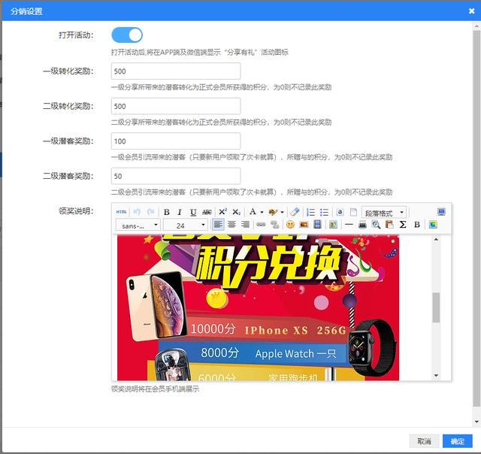
Task: Click the dialog's main vertical scrollbar
Action: point(476,219)
